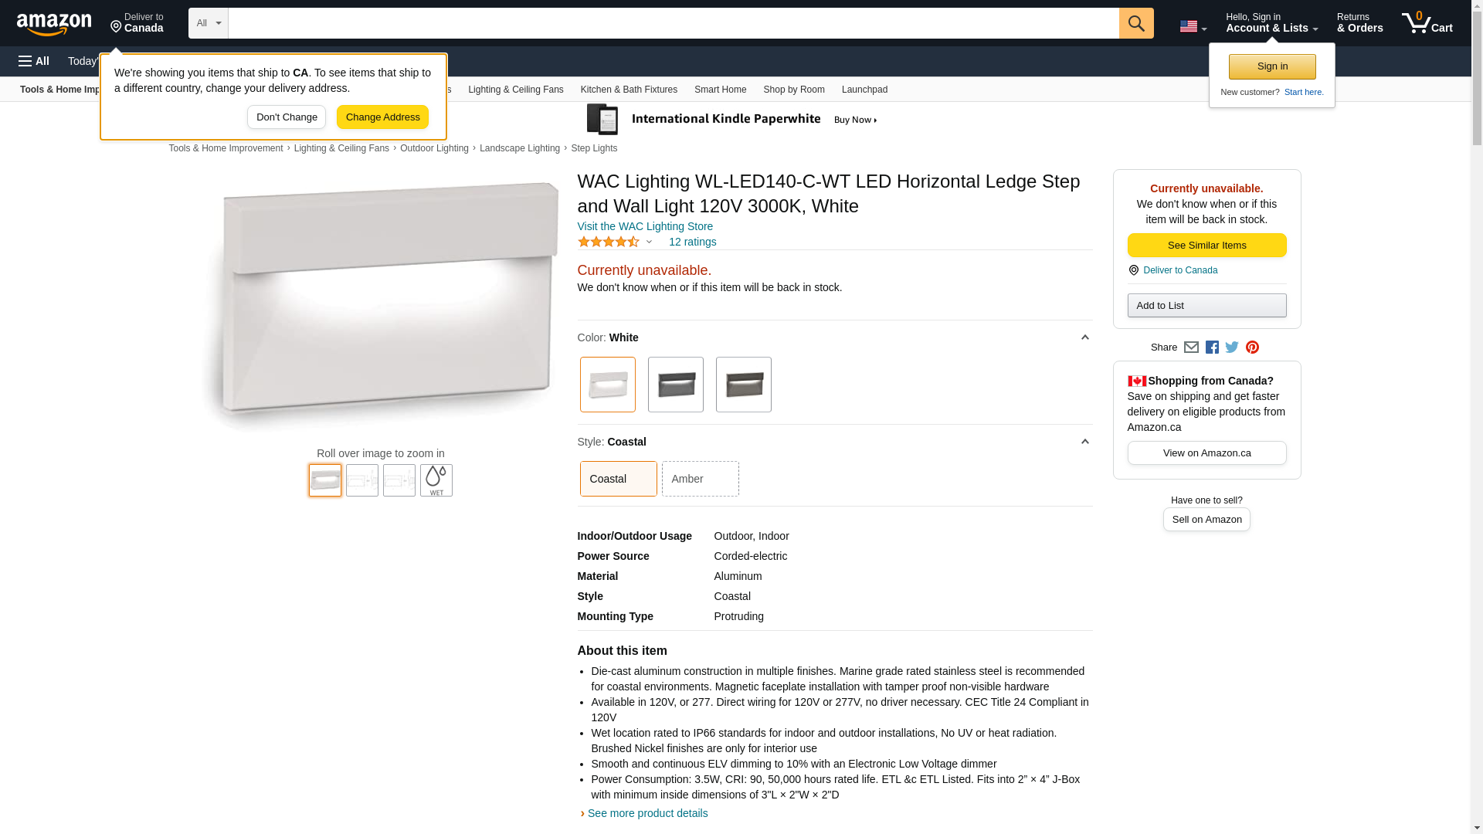
Task: Share the product on Facebook
Action: [x=1212, y=347]
